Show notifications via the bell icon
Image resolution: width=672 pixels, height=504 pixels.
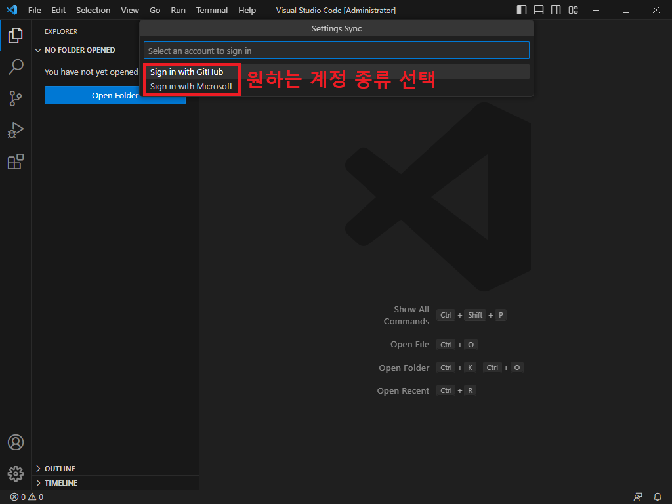(658, 497)
